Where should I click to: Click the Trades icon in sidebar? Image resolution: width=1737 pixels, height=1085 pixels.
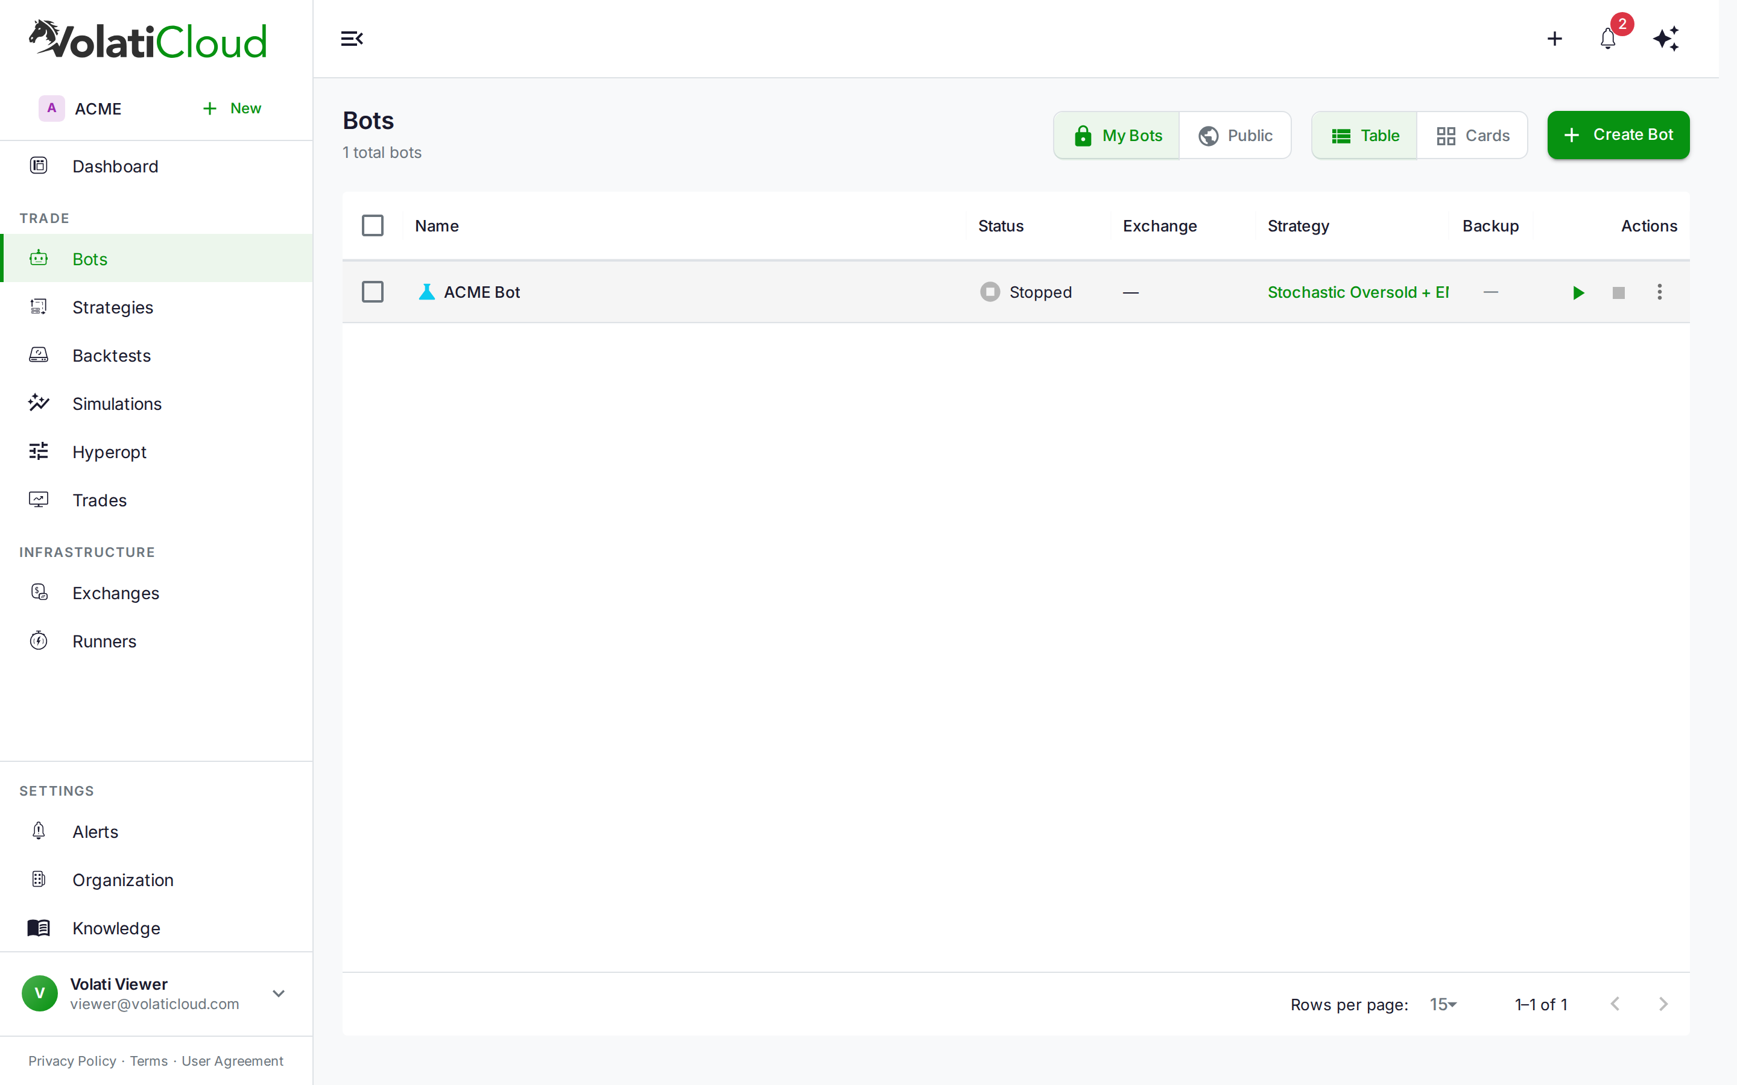[x=39, y=500]
